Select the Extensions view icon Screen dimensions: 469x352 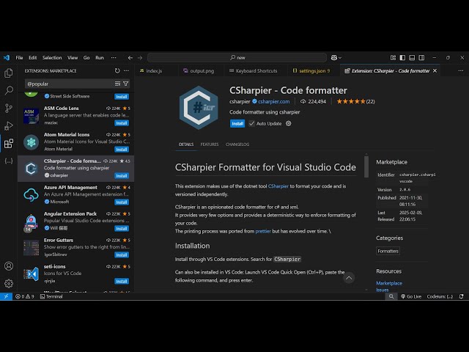pyautogui.click(x=9, y=144)
